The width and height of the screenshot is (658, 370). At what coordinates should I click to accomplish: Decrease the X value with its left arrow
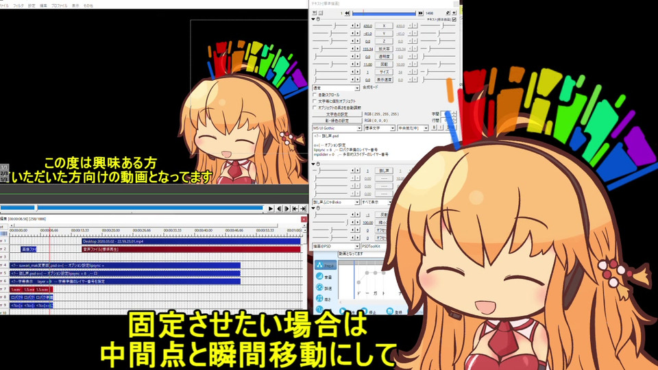[352, 25]
